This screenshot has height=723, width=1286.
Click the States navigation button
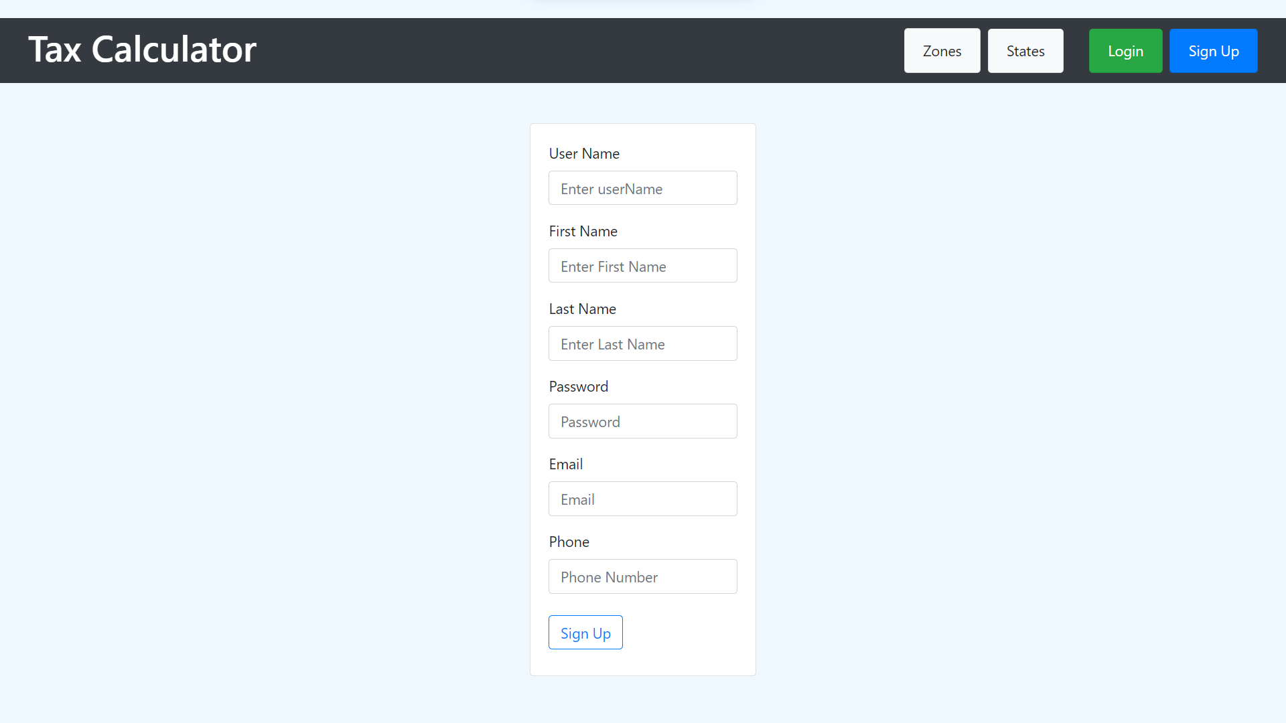point(1025,50)
